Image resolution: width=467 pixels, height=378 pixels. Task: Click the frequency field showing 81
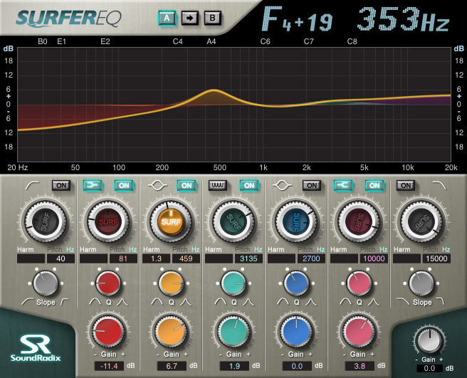123,258
